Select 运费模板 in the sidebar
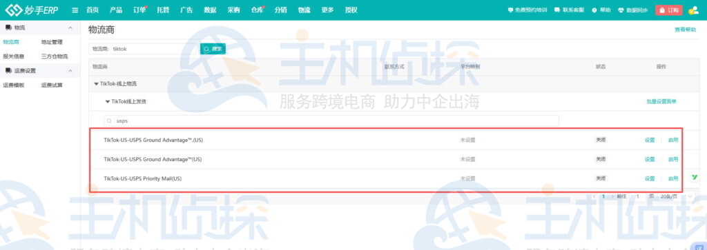The image size is (707, 250). click(14, 85)
